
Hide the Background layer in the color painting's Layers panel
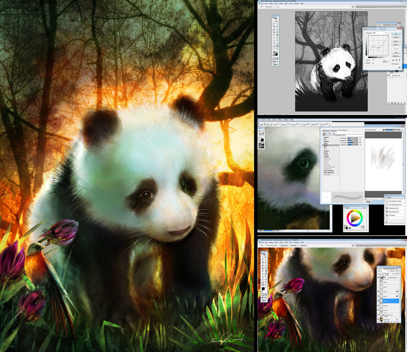378,319
